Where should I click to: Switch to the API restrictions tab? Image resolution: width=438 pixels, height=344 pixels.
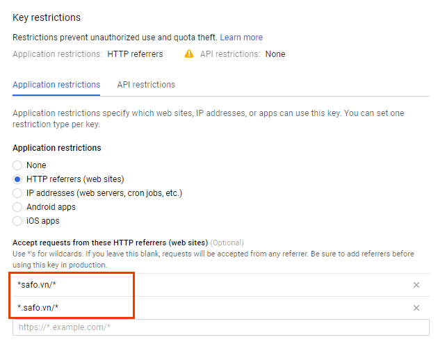click(146, 85)
